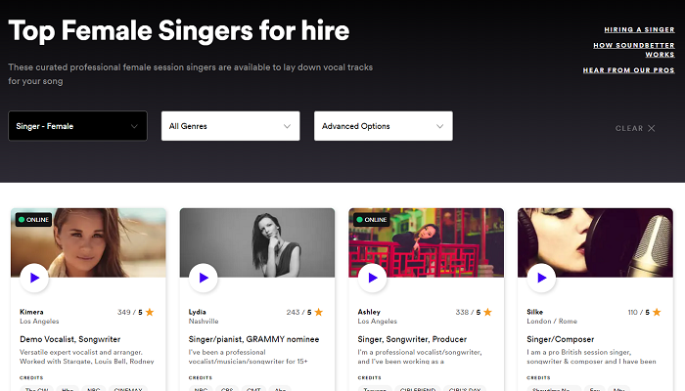Open the Hiring a Singer link

point(638,29)
